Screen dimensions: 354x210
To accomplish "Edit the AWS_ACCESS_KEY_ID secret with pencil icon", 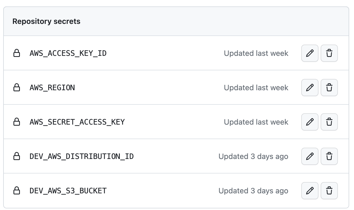I will pos(310,53).
